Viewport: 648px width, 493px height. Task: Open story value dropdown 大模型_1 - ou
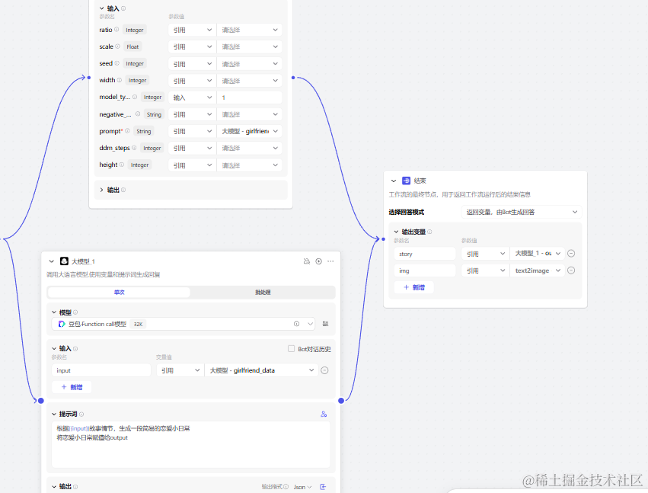pyautogui.click(x=538, y=254)
